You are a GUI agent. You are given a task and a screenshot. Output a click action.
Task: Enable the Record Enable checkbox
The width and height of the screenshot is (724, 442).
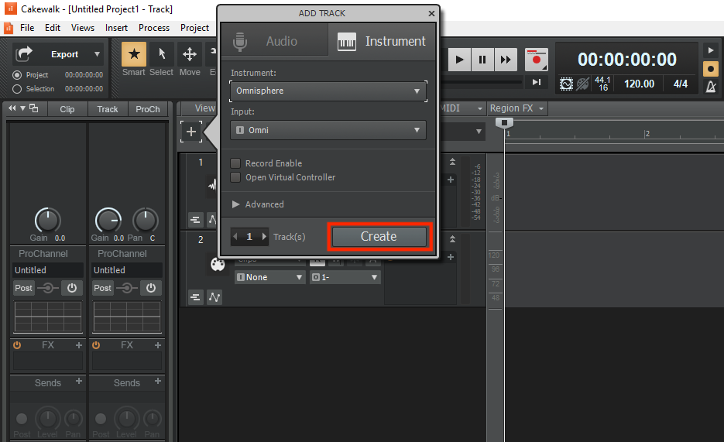(x=235, y=163)
